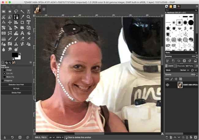Screen dimensions: 199x140
Task: Click the black foreground color swatch
Action: [x=14, y=55]
